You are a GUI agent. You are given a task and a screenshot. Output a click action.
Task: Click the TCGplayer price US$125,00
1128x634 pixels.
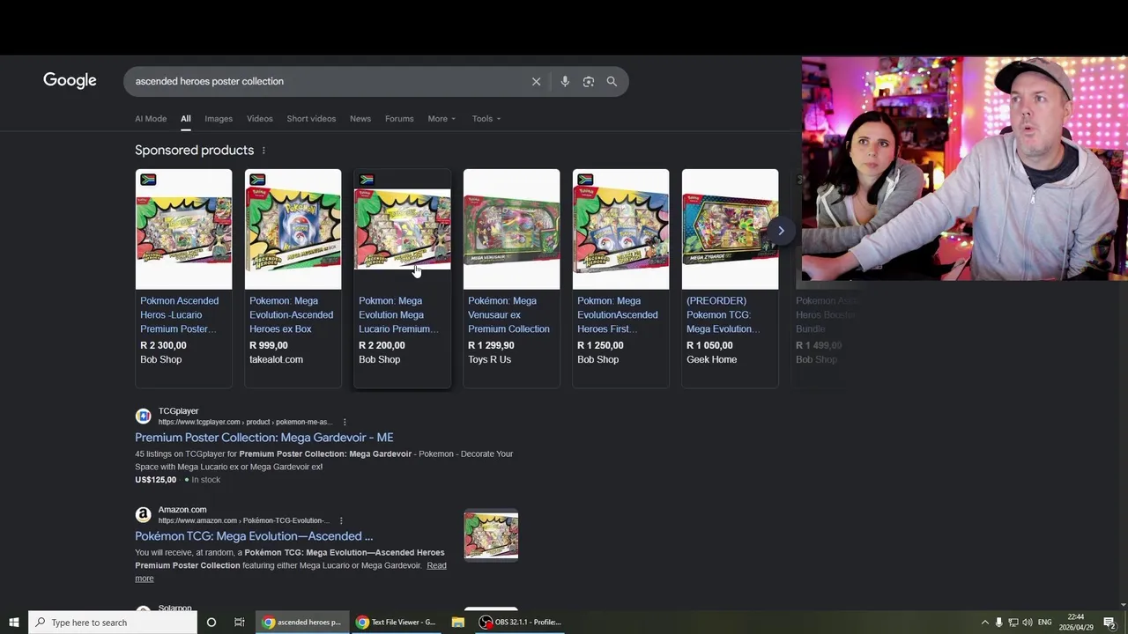point(155,480)
